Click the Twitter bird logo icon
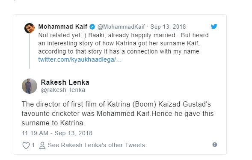The height and width of the screenshot is (160, 252). pos(214,27)
